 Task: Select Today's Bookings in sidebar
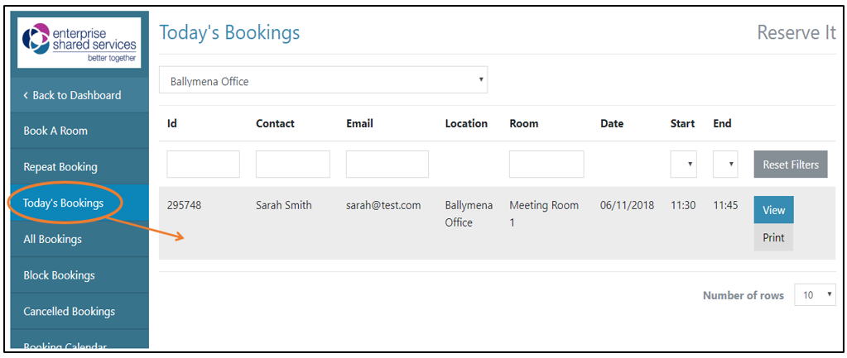[x=79, y=203]
